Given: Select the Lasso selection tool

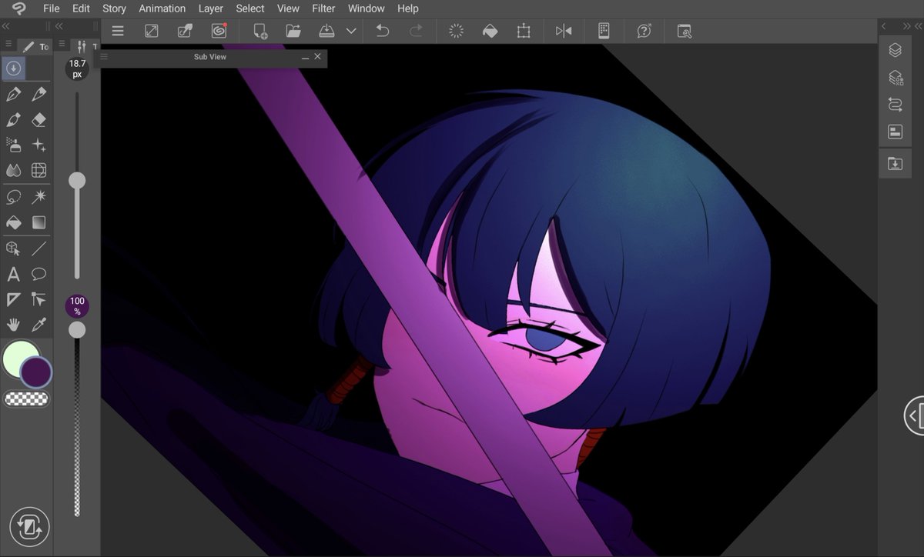Looking at the screenshot, I should 13,197.
